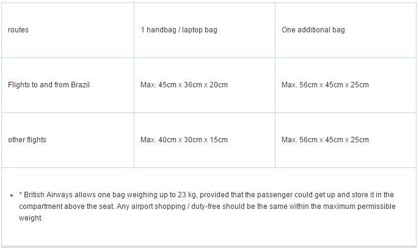Select the "Max. 40cm x 30cm x 15cm" cell
The height and width of the screenshot is (248, 419).
tap(184, 140)
